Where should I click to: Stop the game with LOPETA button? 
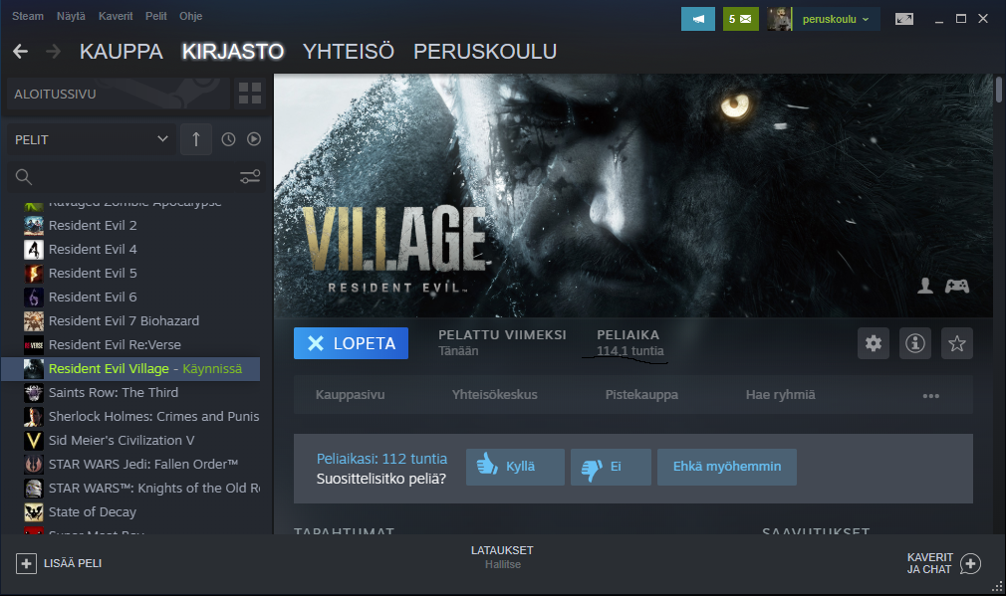pyautogui.click(x=351, y=343)
